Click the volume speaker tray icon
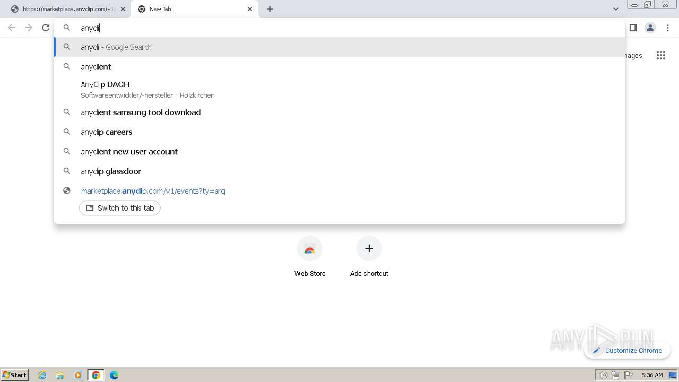 tap(603, 375)
